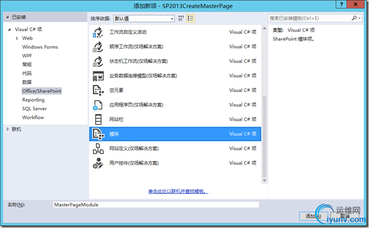Click the dialog help question mark button
Image resolution: width=369 pixels, height=228 pixels.
[341, 4]
